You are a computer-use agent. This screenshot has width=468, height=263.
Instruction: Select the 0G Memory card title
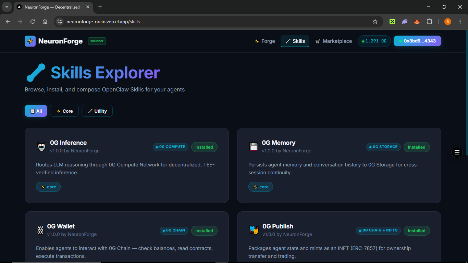click(x=279, y=143)
